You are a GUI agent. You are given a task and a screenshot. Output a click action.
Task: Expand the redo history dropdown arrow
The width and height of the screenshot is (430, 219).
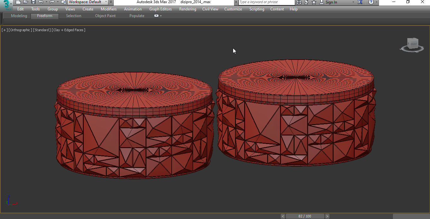(x=57, y=2)
